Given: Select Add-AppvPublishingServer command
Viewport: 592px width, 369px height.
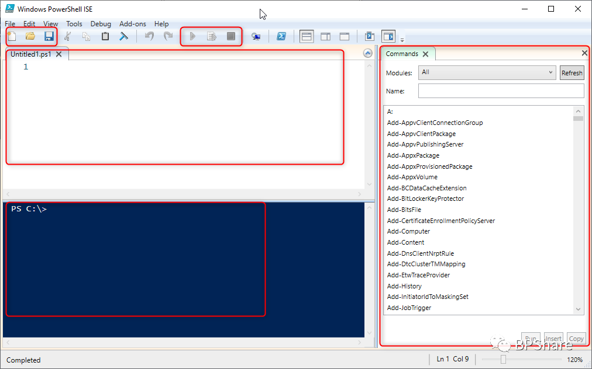Looking at the screenshot, I should coord(425,144).
